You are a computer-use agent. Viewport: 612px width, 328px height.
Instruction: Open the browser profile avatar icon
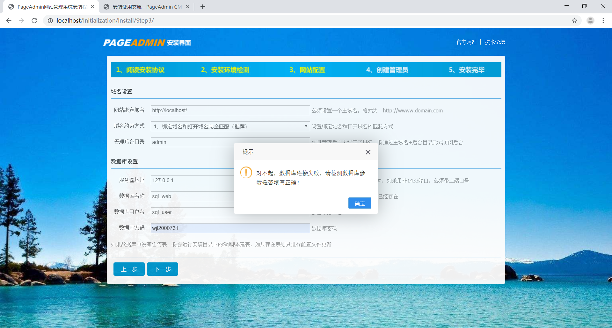click(590, 21)
